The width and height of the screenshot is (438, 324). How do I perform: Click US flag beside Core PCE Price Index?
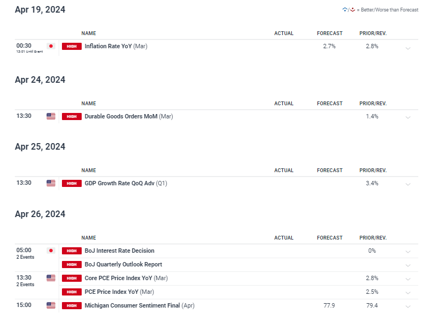[51, 278]
